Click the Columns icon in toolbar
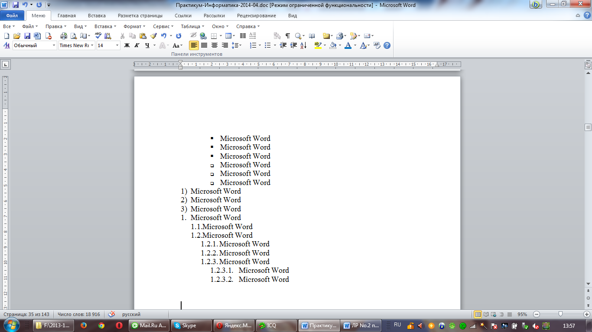This screenshot has height=332, width=592. tap(243, 36)
